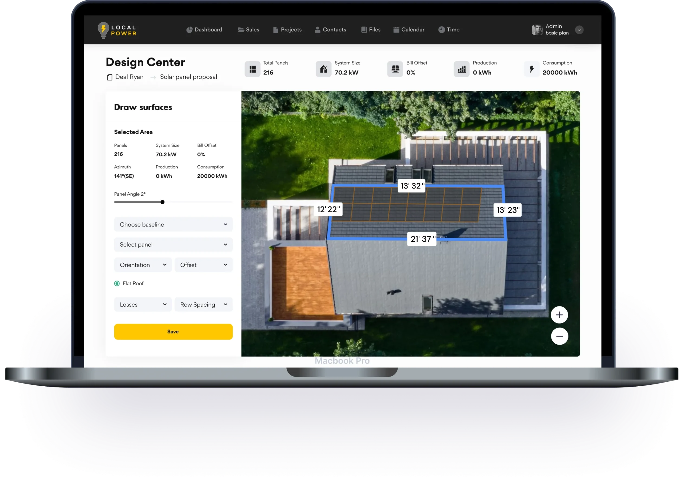Zoom in the map with plus button
693x492 pixels.
pyautogui.click(x=559, y=315)
